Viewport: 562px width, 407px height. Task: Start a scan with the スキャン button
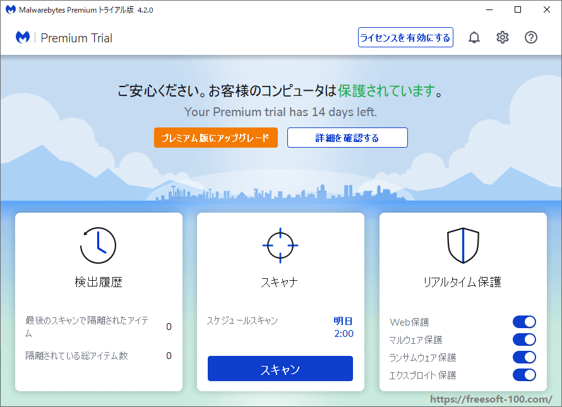click(280, 369)
